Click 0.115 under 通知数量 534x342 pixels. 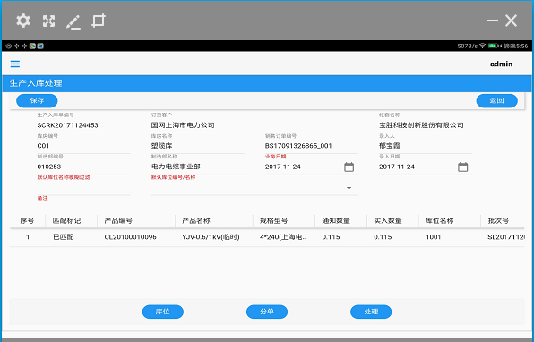tap(331, 237)
